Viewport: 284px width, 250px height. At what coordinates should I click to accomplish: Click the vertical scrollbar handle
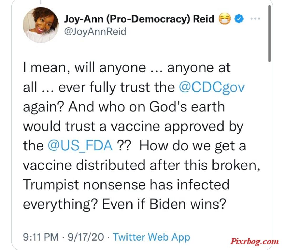pos(270,34)
